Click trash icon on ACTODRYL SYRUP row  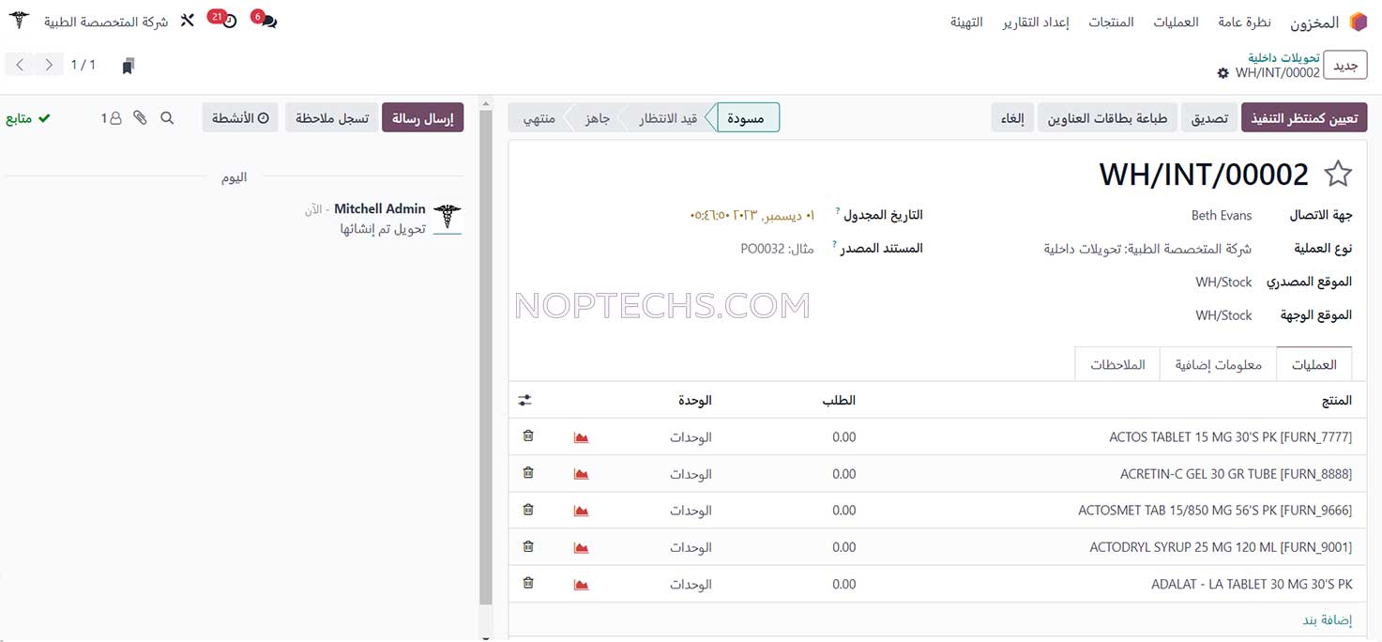pos(527,546)
